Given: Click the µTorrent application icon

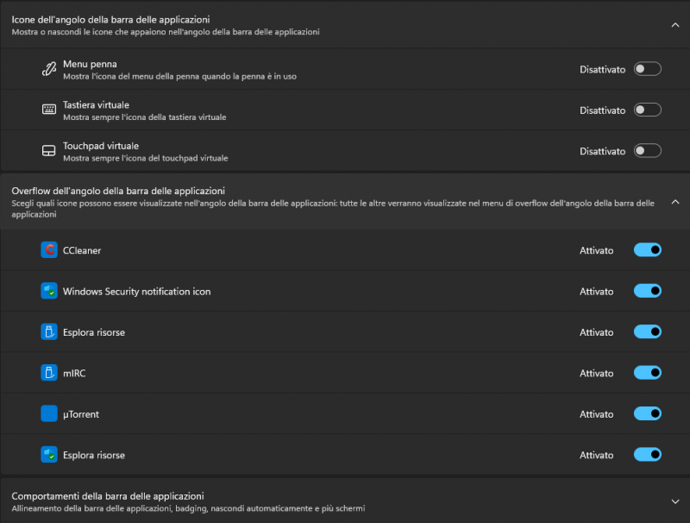Looking at the screenshot, I should pyautogui.click(x=48, y=413).
